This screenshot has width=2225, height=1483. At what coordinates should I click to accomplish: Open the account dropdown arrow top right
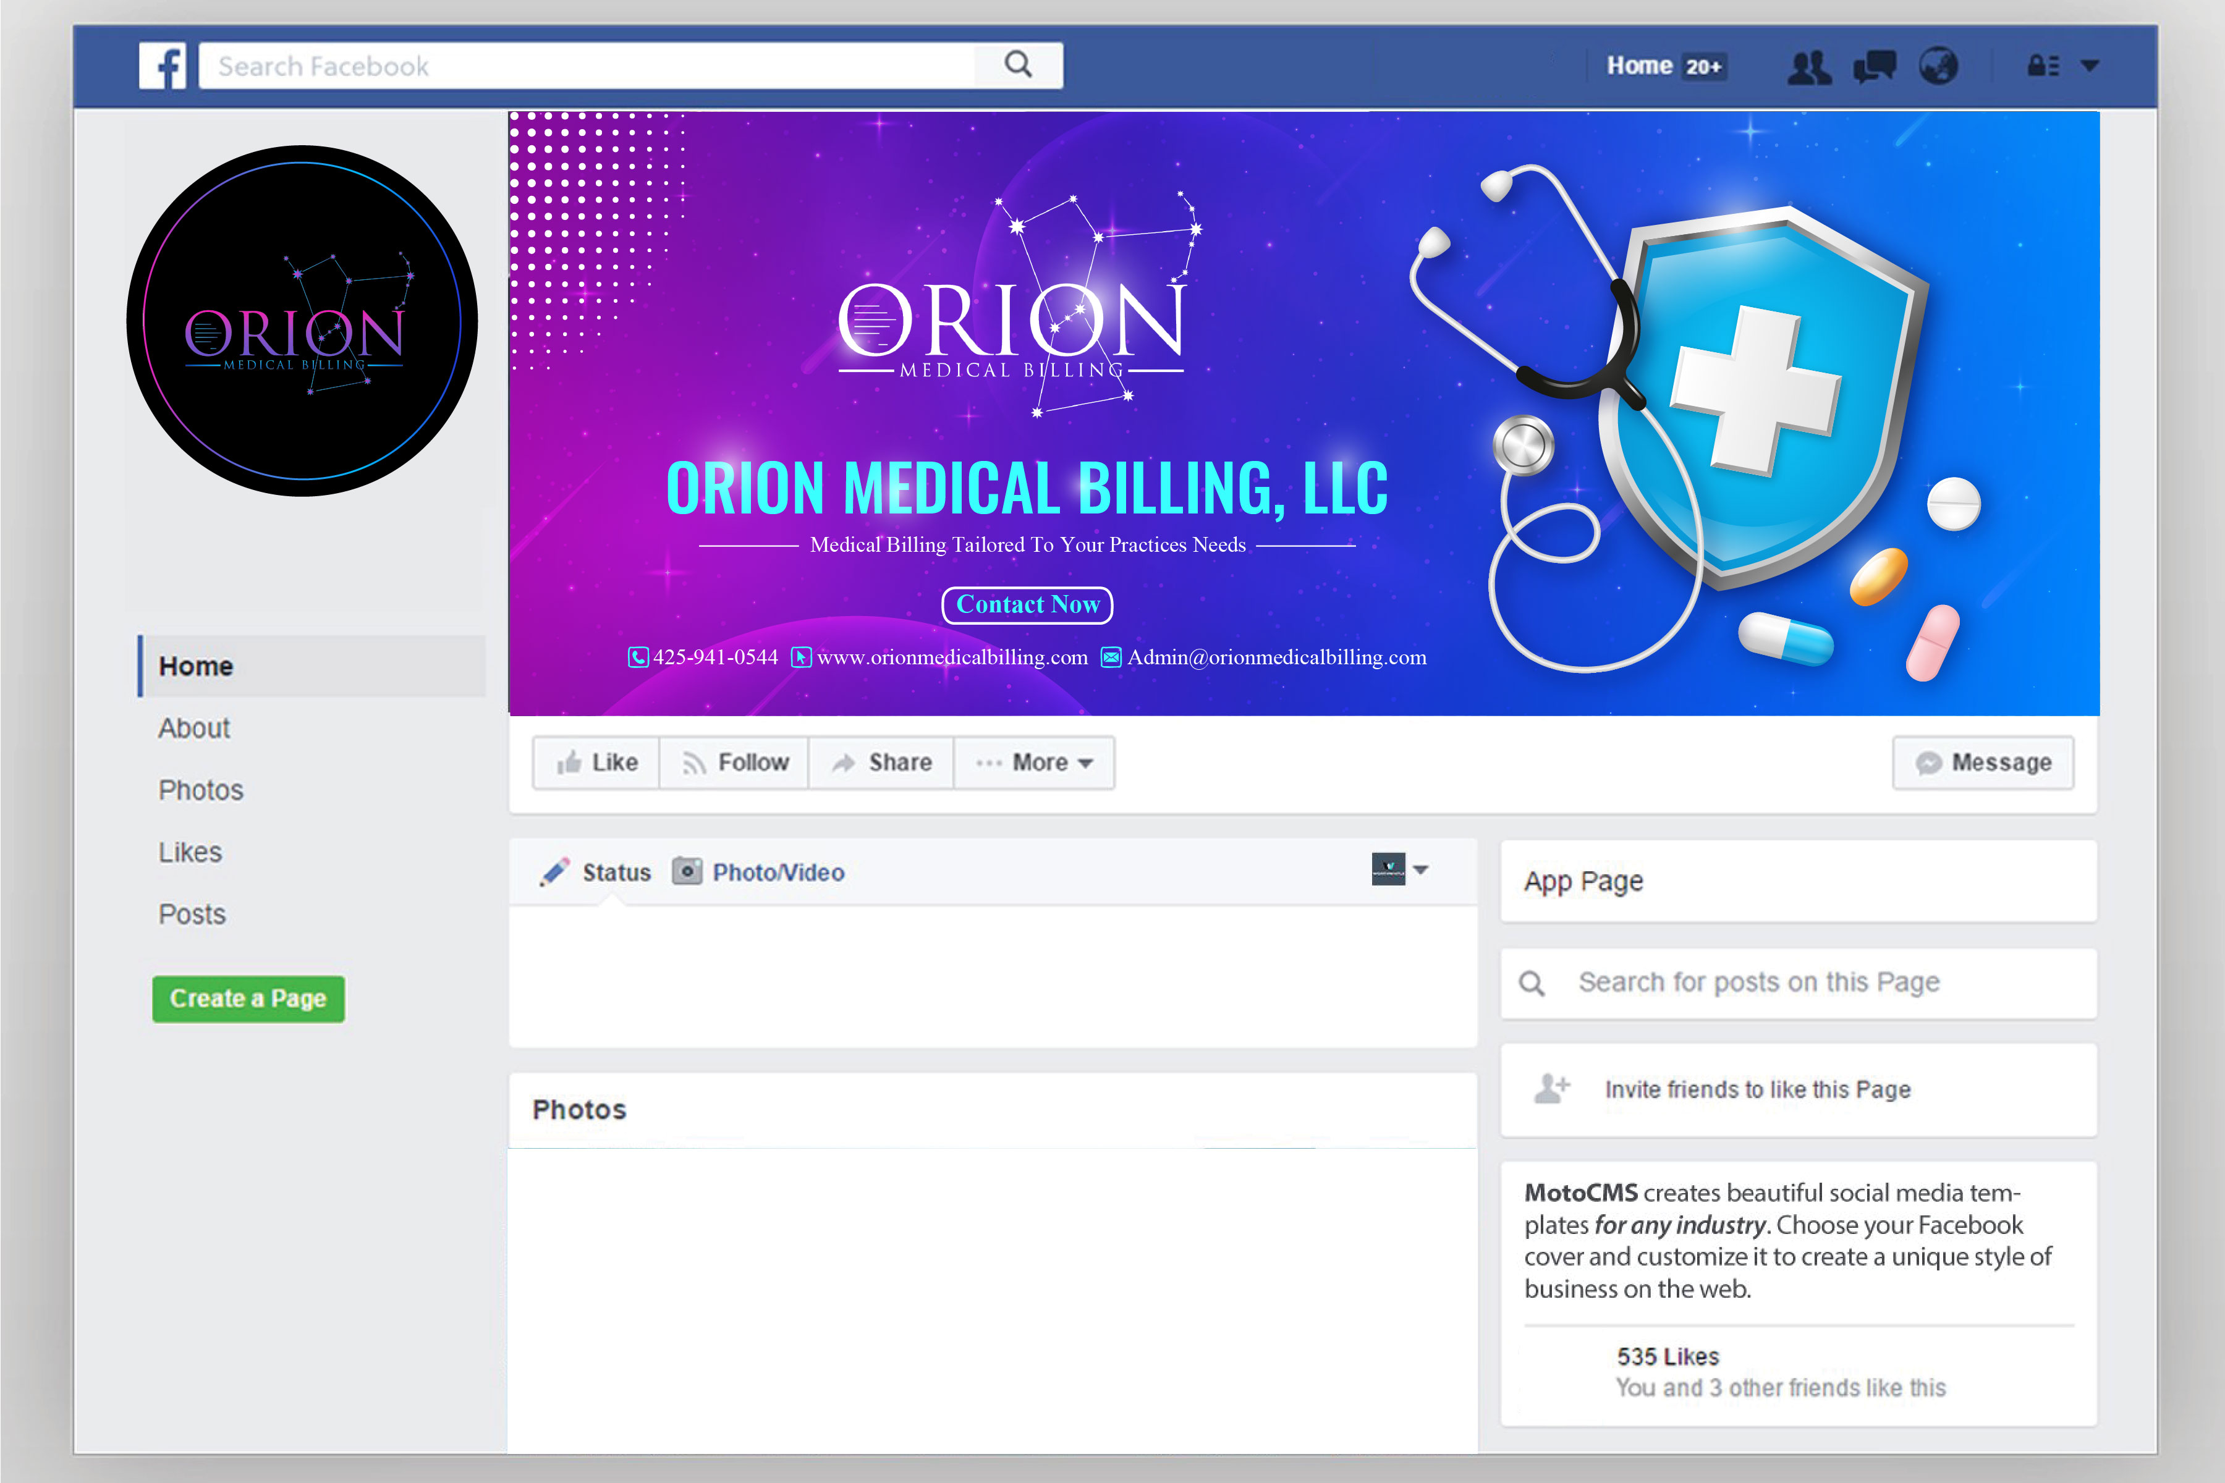(2090, 64)
